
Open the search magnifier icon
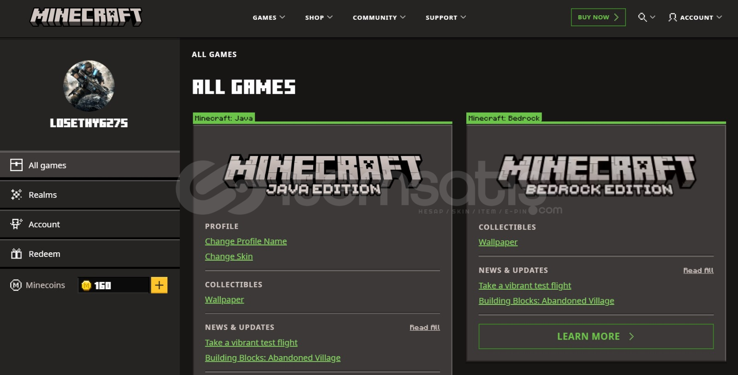tap(642, 18)
